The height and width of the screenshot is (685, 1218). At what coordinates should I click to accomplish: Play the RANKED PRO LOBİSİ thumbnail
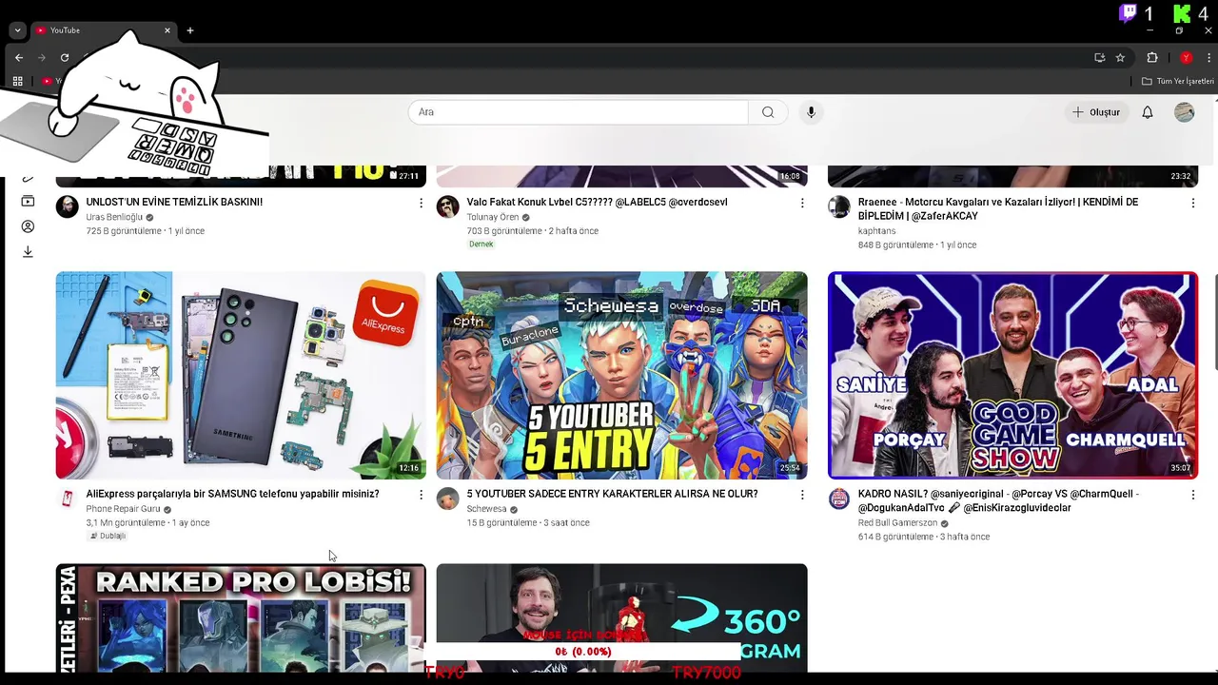point(241,617)
